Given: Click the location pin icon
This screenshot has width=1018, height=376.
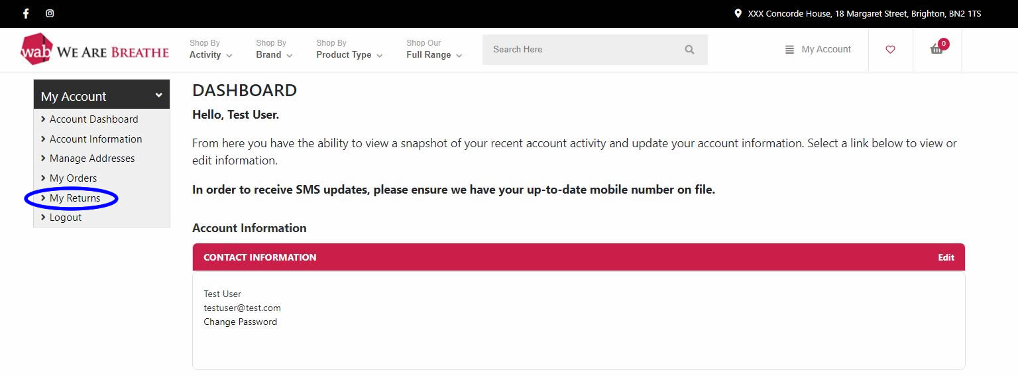Looking at the screenshot, I should point(738,13).
